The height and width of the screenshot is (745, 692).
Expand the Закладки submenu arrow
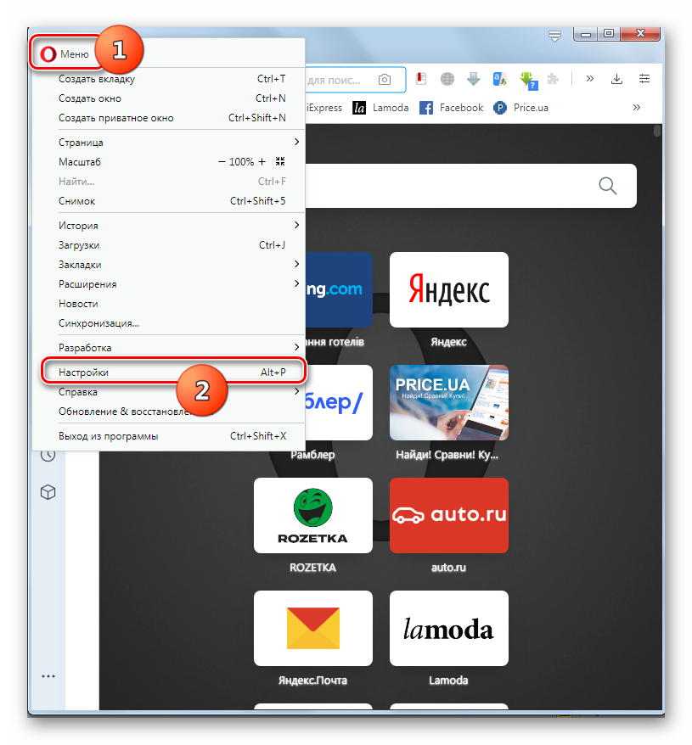tap(296, 264)
